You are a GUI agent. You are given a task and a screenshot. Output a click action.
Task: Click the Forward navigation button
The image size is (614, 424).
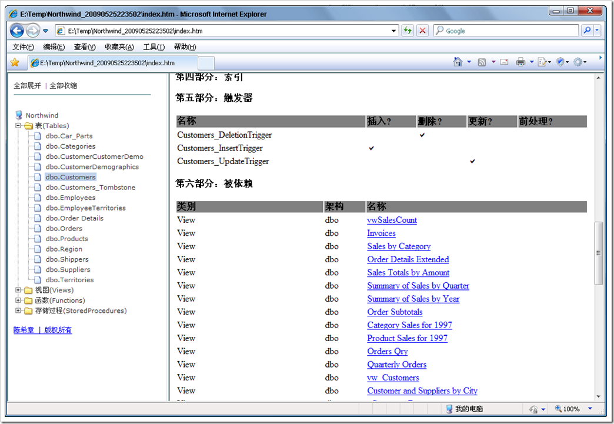pos(33,31)
